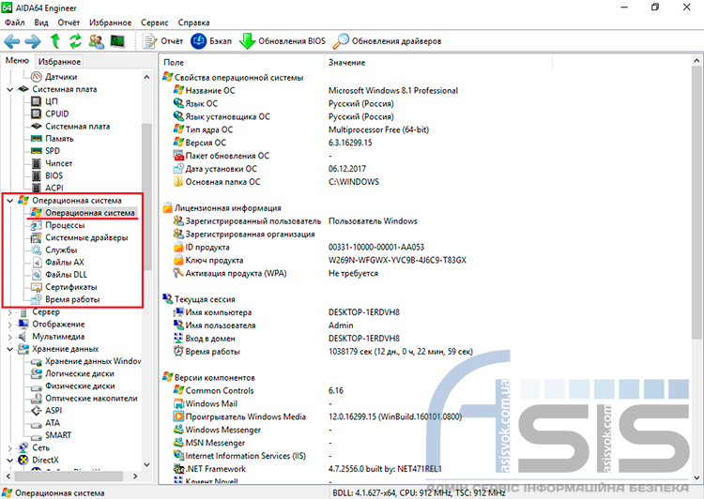Click the blue Forward arrow toolbar icon
Screen dimensions: 704x499
point(33,41)
